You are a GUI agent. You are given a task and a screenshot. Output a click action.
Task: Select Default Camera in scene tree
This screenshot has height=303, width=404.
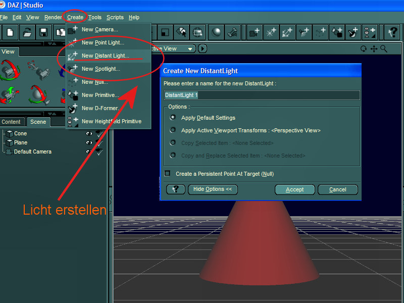(33, 151)
